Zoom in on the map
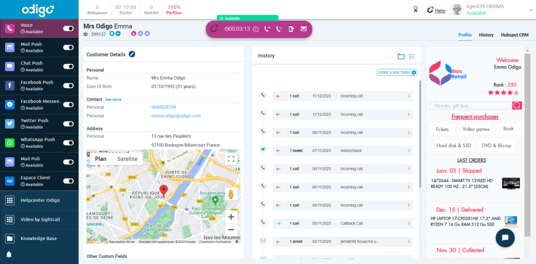 (231, 217)
